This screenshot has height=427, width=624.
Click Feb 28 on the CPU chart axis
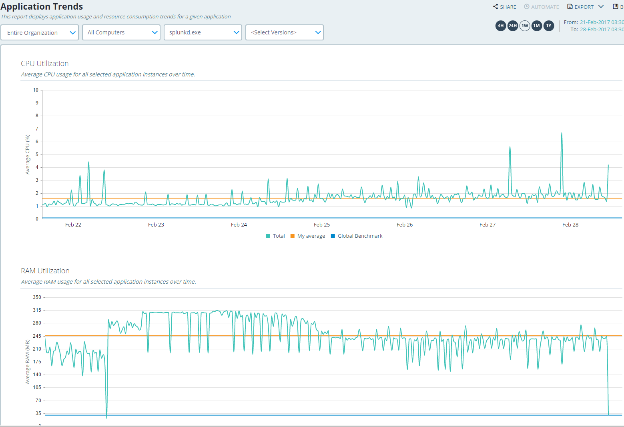pyautogui.click(x=570, y=225)
